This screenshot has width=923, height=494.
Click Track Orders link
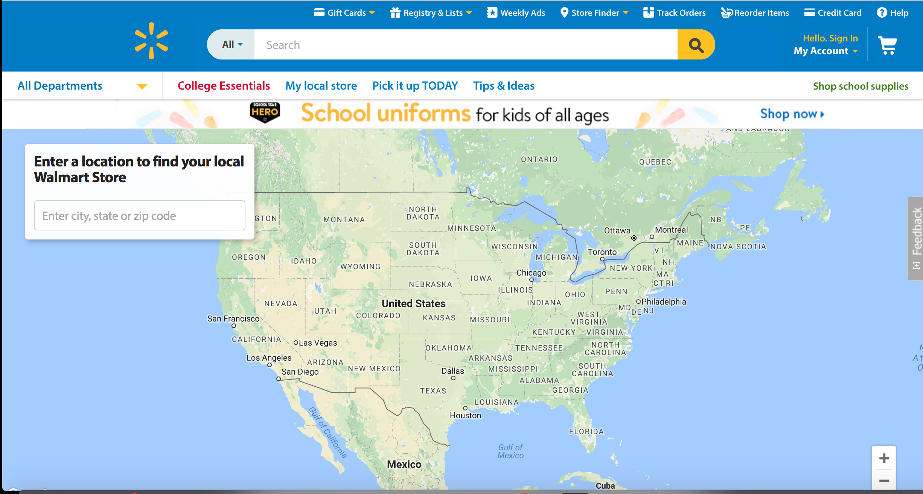pyautogui.click(x=681, y=13)
